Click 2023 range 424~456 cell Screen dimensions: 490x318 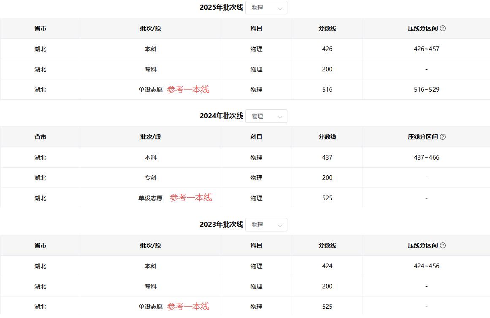point(426,266)
